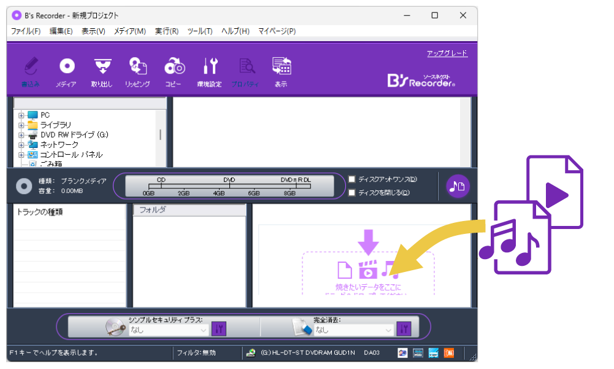The image size is (614, 369).
Task: Click the 表示 (View) toolbar icon
Action: [281, 71]
